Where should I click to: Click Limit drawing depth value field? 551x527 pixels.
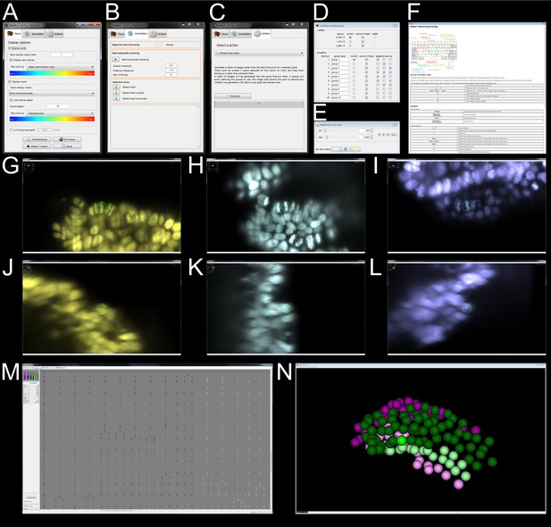click(x=45, y=130)
